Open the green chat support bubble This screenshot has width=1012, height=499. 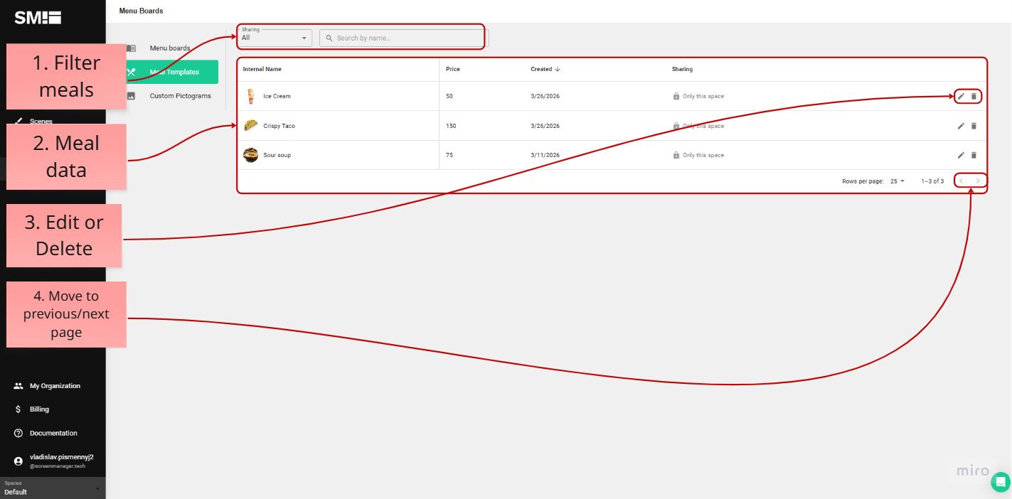1000,482
